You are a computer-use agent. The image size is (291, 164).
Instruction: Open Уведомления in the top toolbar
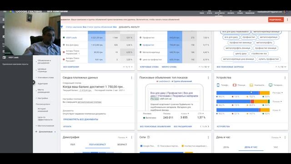[250, 12]
